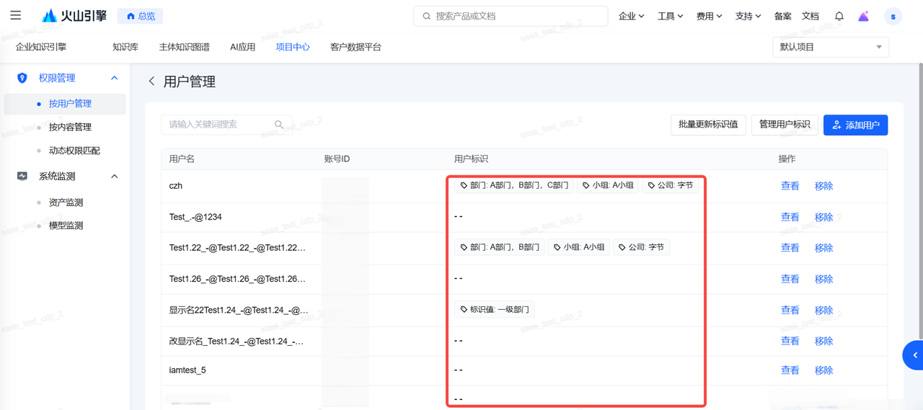923x410 pixels.
Task: View details for Test_.-@1234
Action: pyautogui.click(x=790, y=217)
